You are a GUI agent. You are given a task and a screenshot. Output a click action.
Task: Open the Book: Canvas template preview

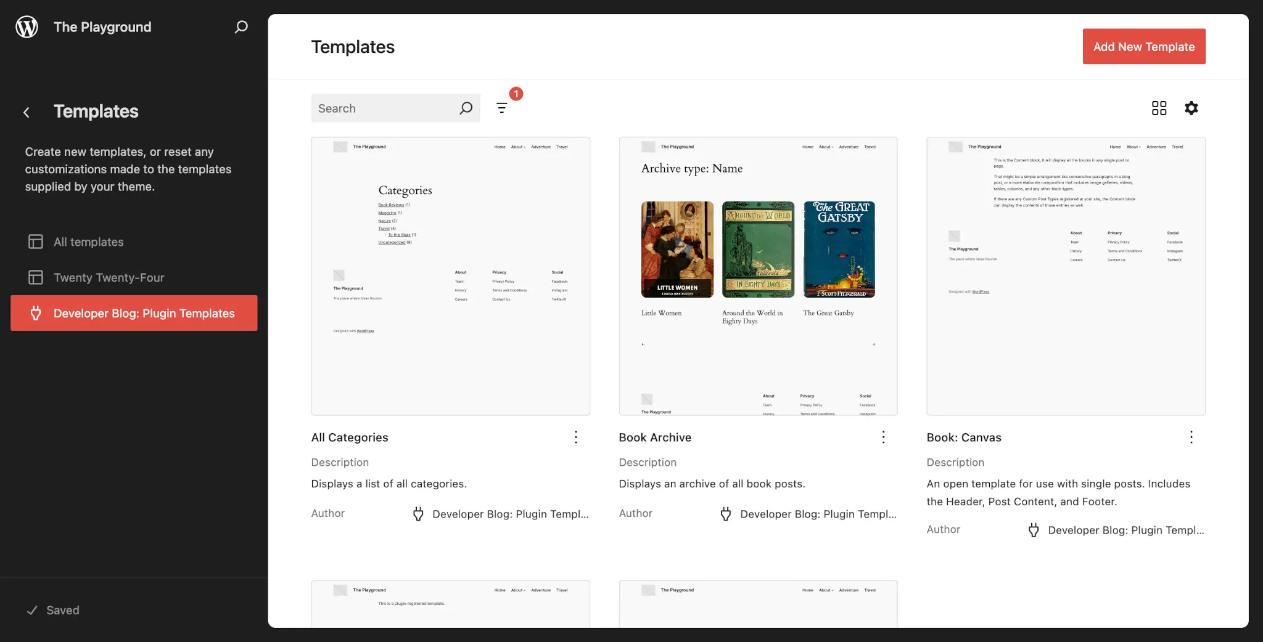click(1066, 276)
